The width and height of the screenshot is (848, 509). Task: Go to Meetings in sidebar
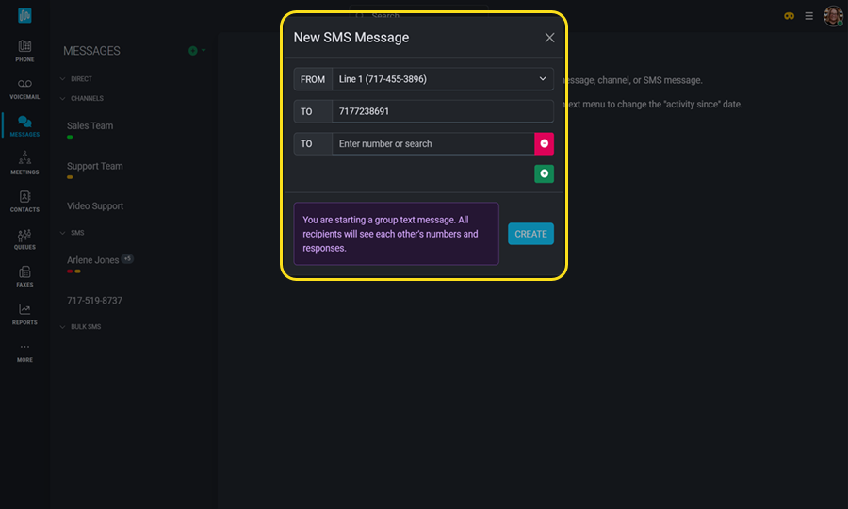point(24,164)
